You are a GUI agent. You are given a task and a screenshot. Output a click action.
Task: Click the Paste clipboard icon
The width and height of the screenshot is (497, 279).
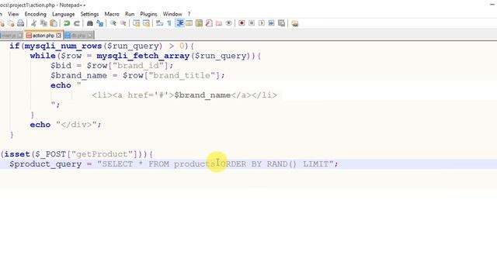54,23
